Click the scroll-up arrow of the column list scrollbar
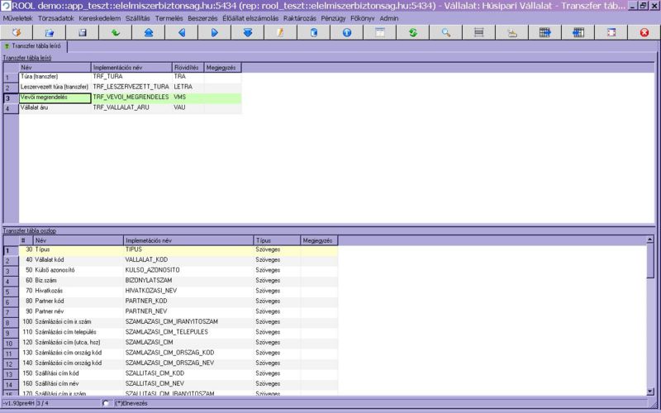The image size is (661, 413). tap(650, 240)
